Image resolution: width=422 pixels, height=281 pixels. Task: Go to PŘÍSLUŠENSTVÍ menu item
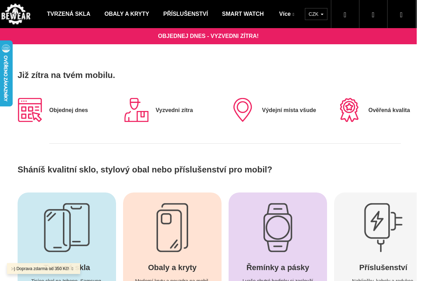186,14
